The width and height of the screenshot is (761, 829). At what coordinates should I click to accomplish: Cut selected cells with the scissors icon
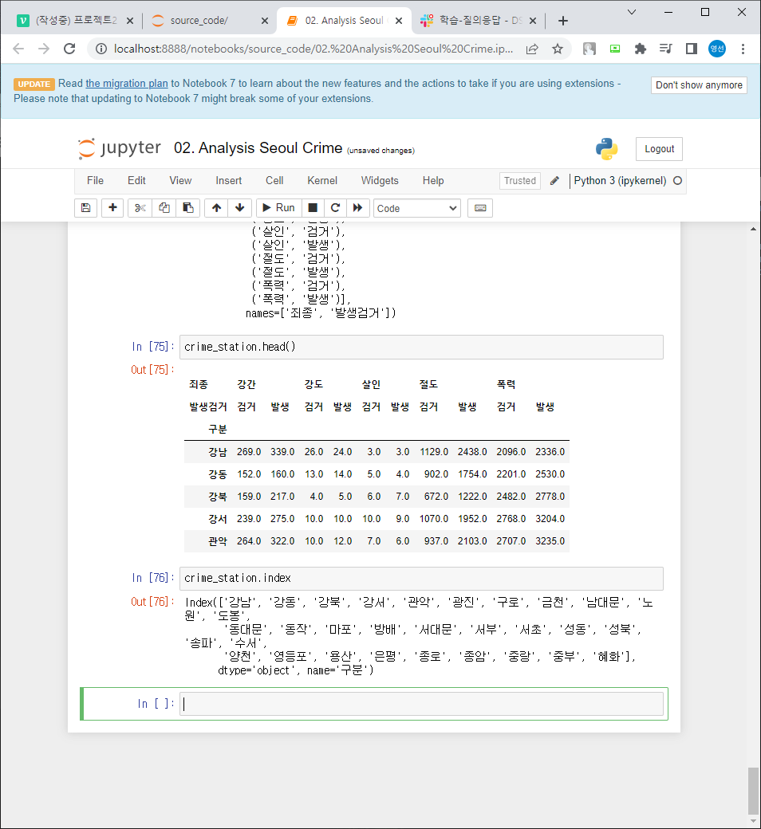click(x=140, y=208)
